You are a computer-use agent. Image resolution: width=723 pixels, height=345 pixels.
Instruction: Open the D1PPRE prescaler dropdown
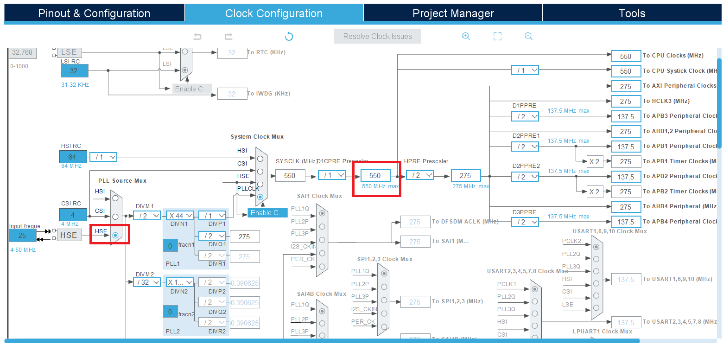[x=525, y=117]
